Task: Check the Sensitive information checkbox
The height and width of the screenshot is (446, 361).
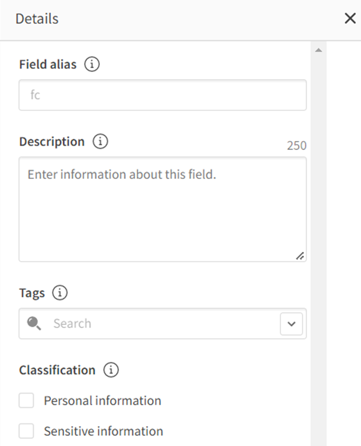Action: pos(26,431)
